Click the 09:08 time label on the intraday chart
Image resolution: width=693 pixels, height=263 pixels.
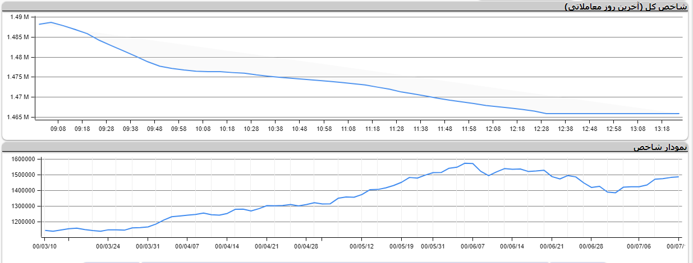pyautogui.click(x=58, y=129)
